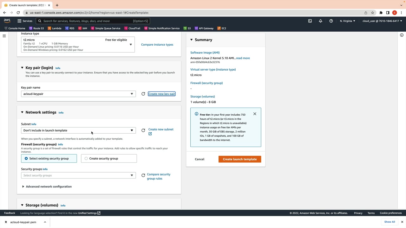Refresh the subnet list
406x228 pixels.
143,130
